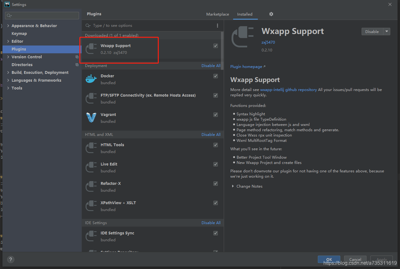Screen dimensions: 400x269
Task: Click Disable All for IDE Settings
Action: click(211, 223)
